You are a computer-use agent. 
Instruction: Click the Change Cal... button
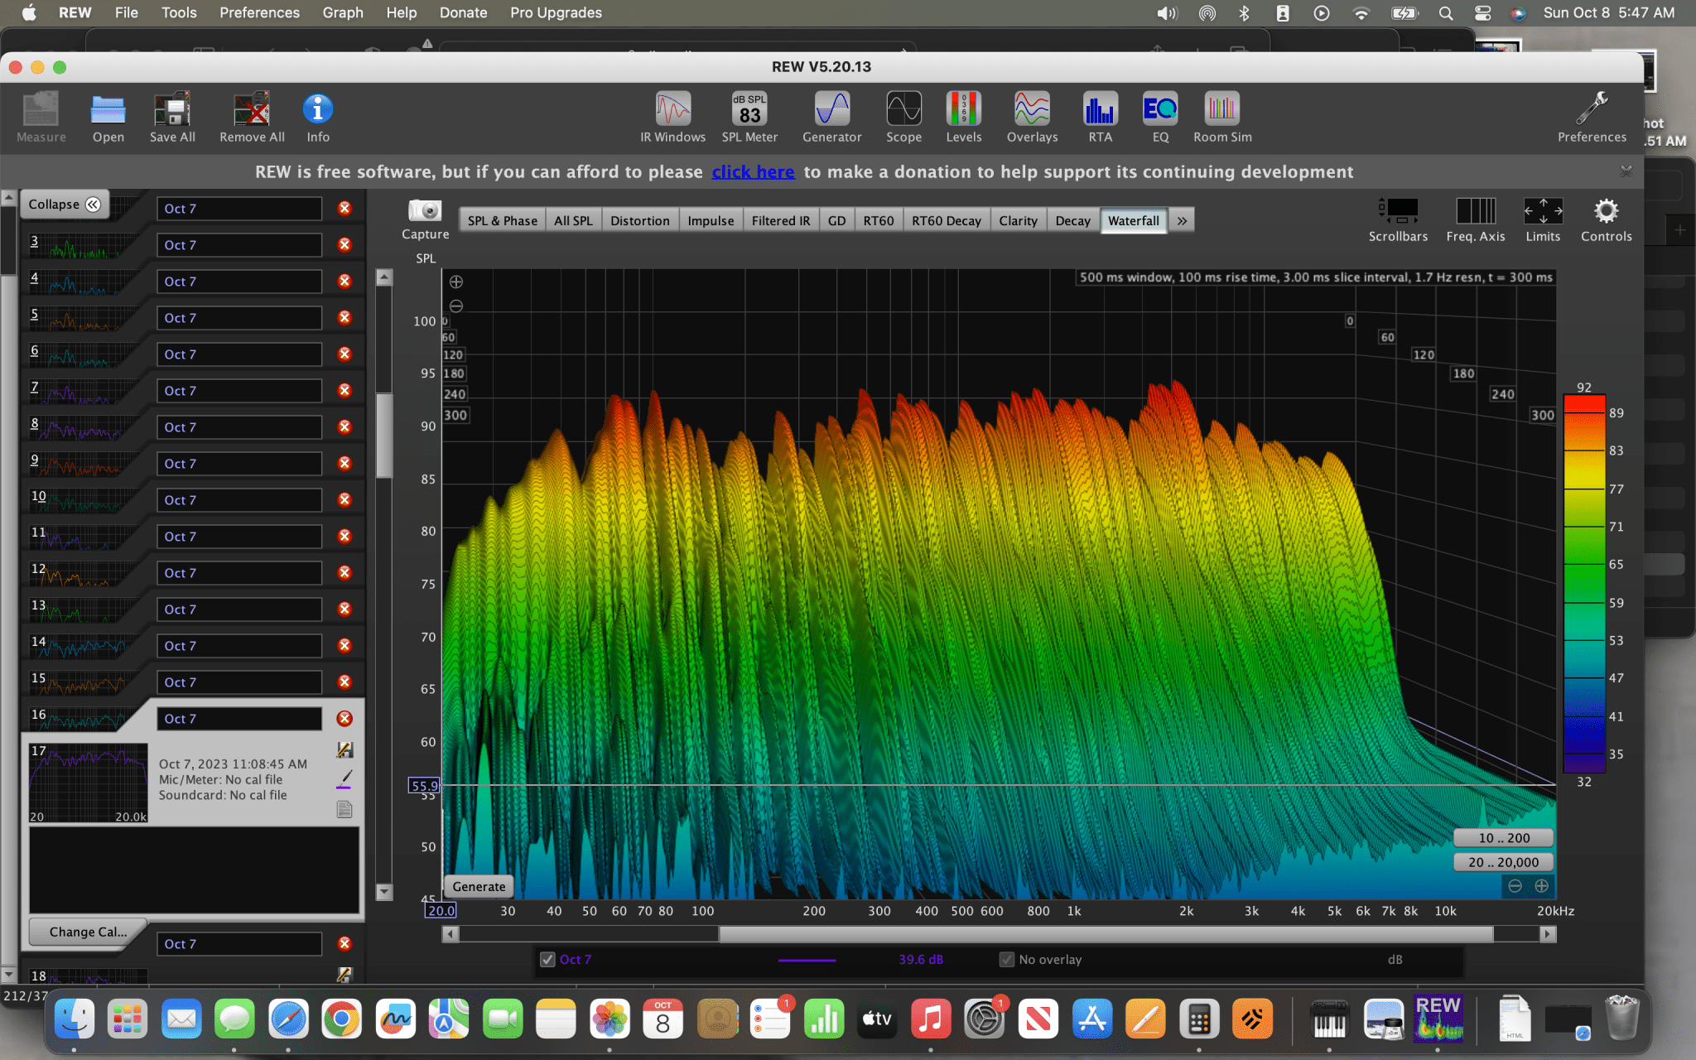tap(88, 932)
